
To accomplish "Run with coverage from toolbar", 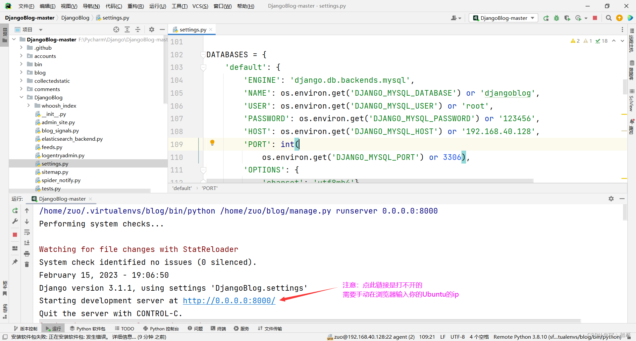I will point(567,18).
